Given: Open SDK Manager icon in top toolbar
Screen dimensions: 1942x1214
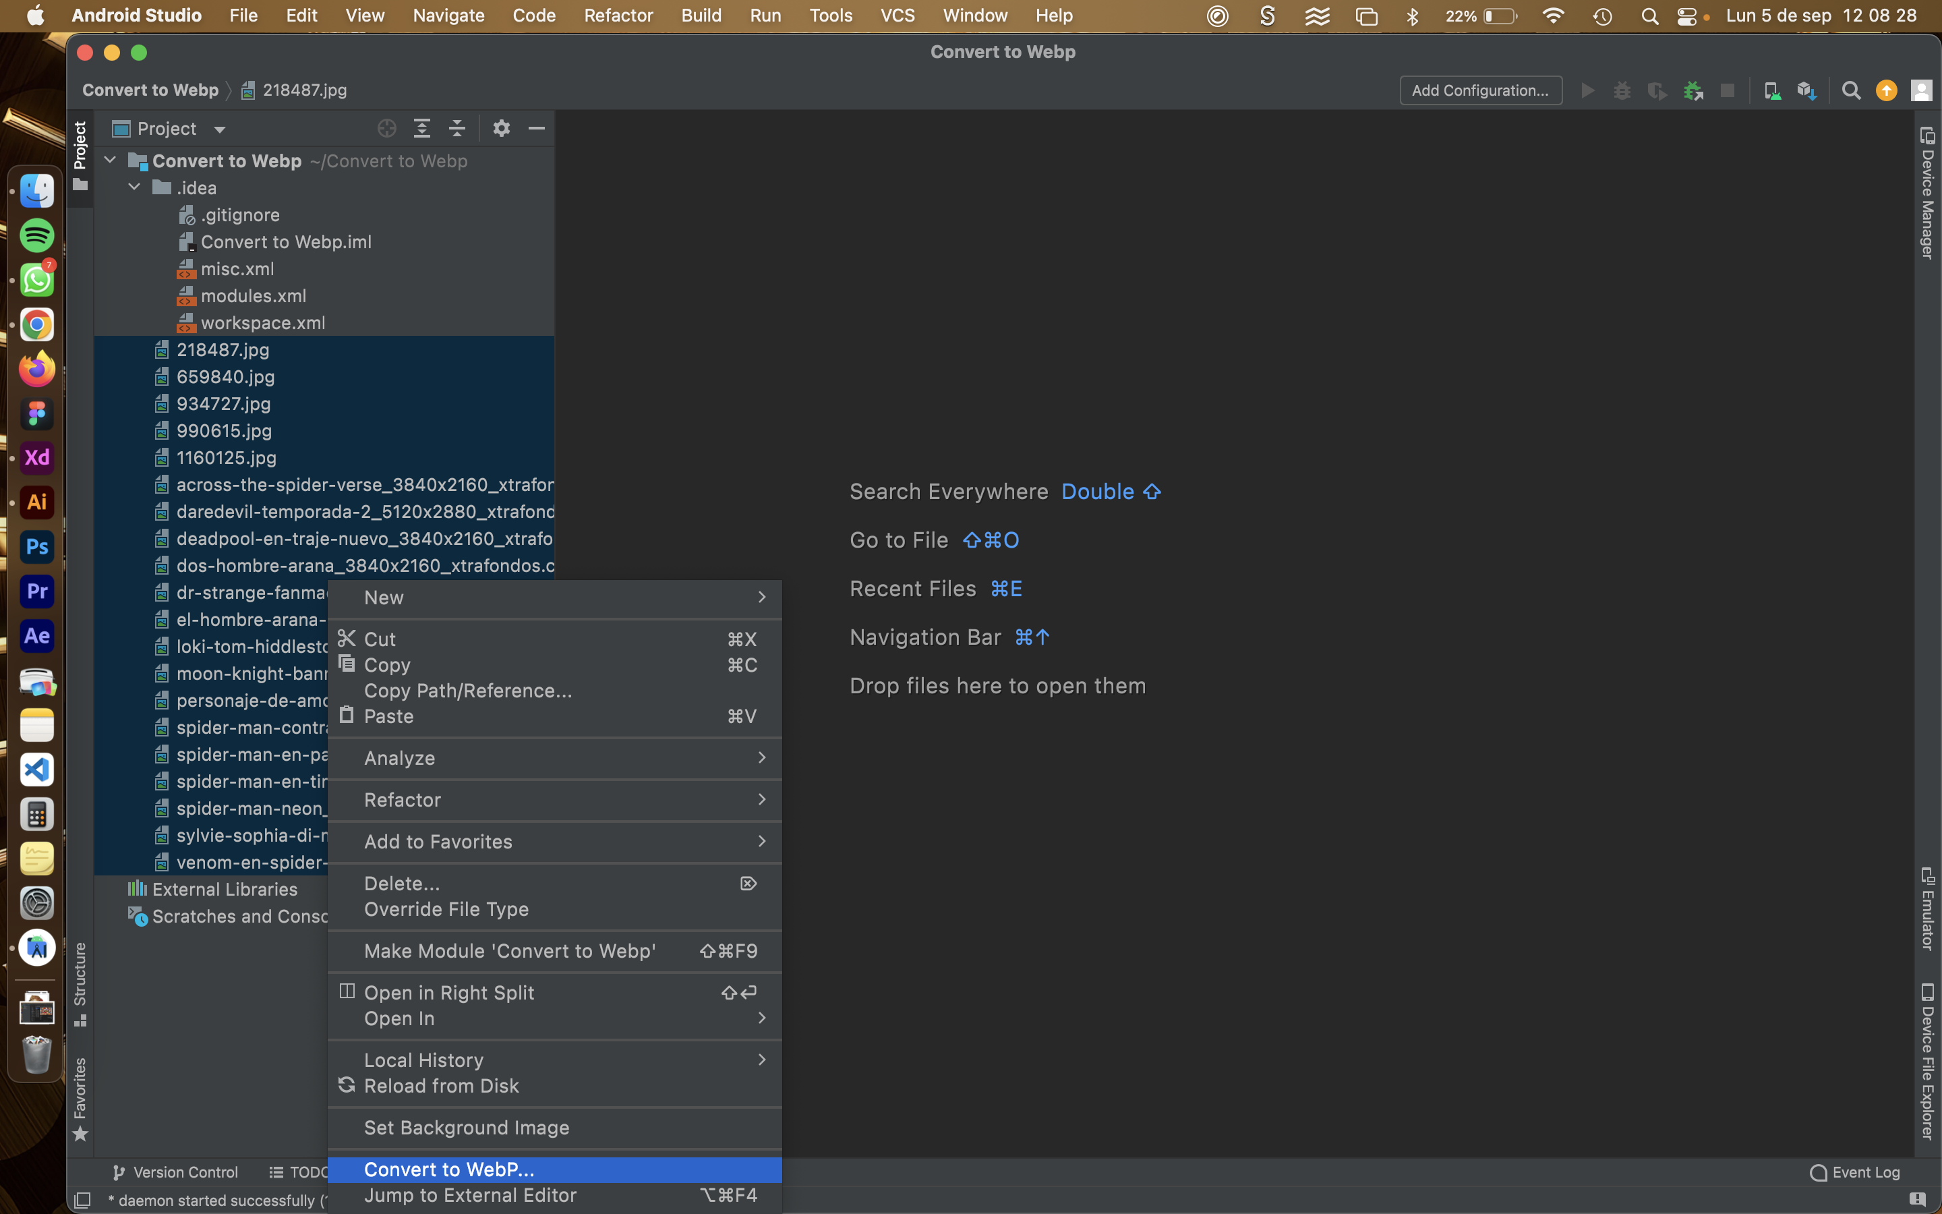Looking at the screenshot, I should [1806, 91].
